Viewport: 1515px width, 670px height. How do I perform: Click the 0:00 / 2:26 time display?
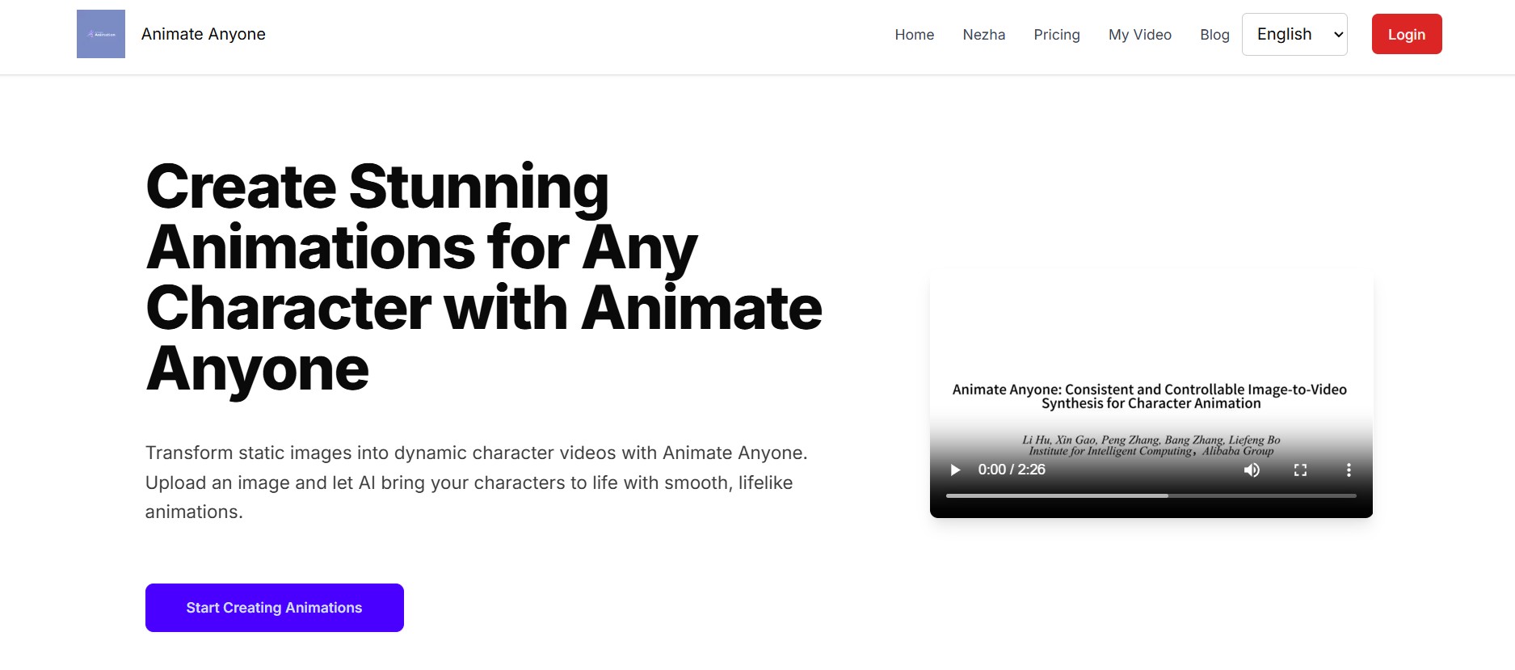point(1012,470)
